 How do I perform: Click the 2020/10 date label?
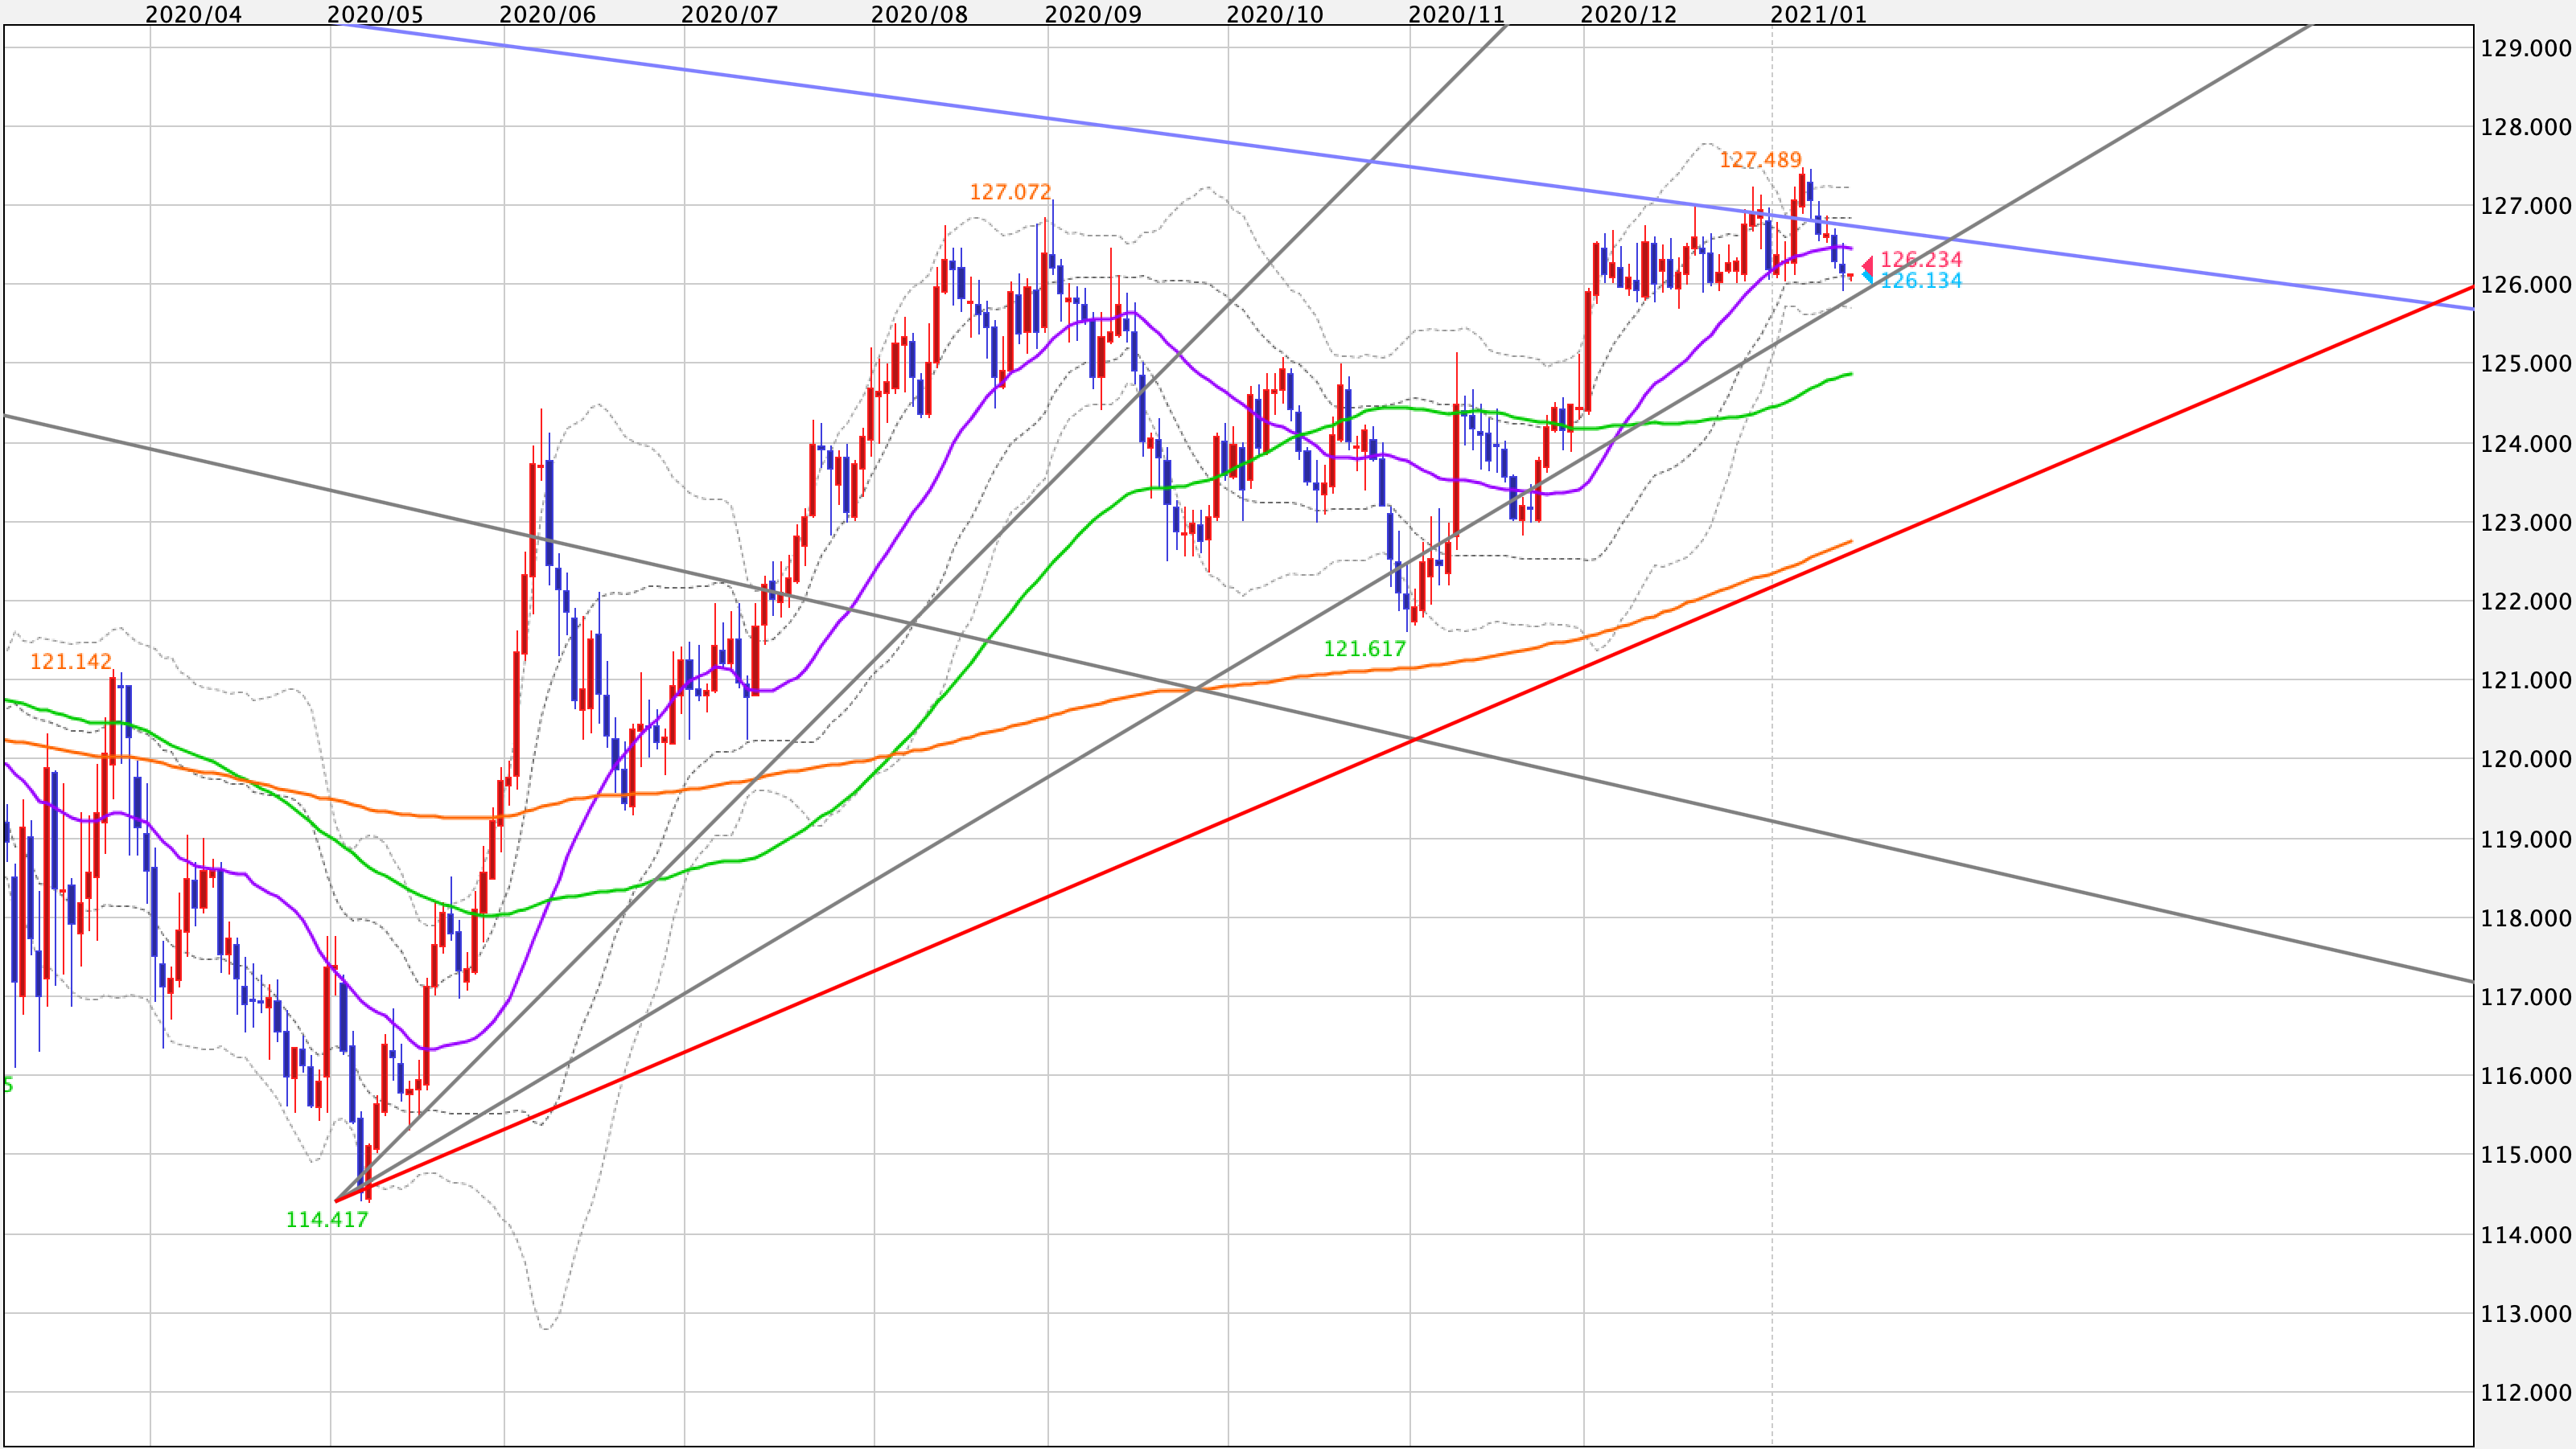(x=1275, y=14)
